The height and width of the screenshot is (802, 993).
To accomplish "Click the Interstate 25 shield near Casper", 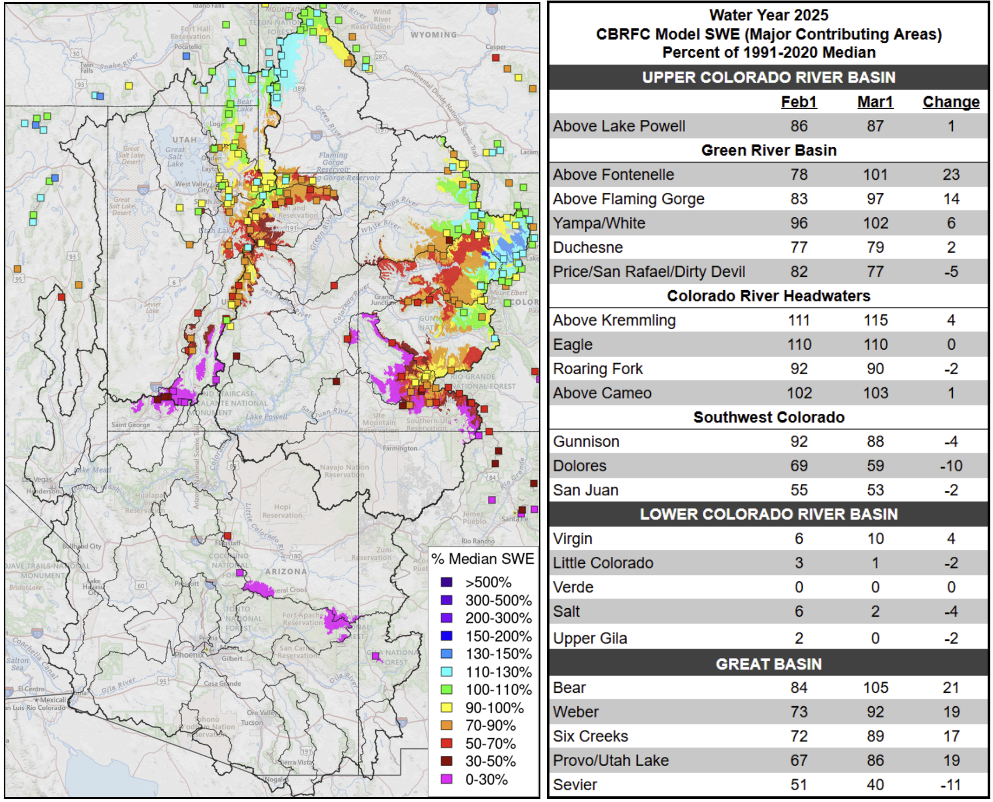I will coord(492,9).
